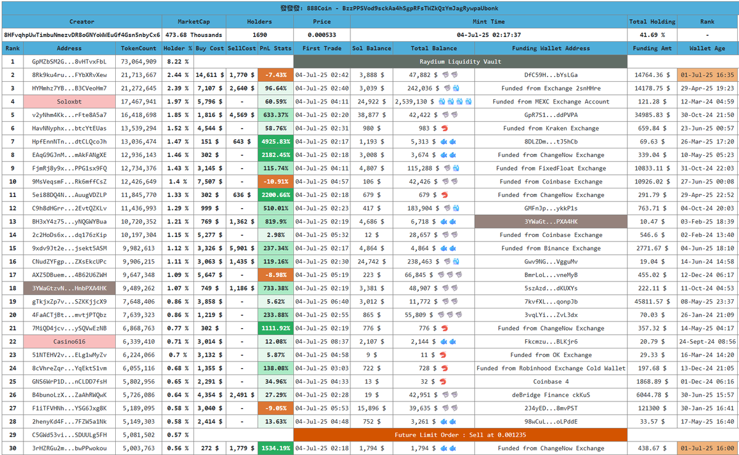
Task: Click the token count 73,064,909
Action: (139, 62)
